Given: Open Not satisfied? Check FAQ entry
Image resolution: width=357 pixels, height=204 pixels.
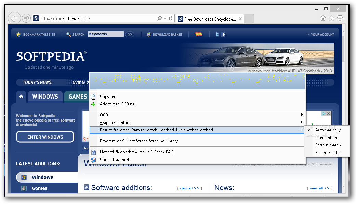Looking at the screenshot, I should tap(197, 152).
